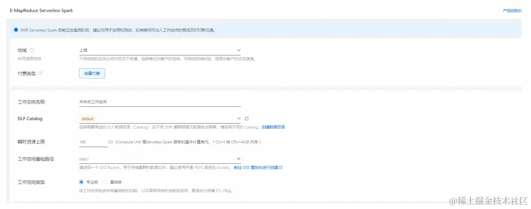Viewport: 531px width, 209px height.
Task: Click the info icon in the blue banner
Action: pos(16,30)
